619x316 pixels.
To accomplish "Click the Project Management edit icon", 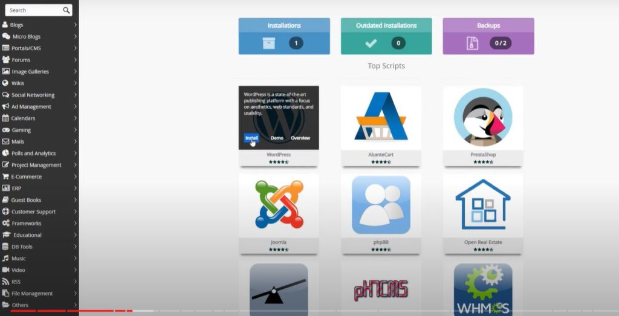I will (x=5, y=165).
